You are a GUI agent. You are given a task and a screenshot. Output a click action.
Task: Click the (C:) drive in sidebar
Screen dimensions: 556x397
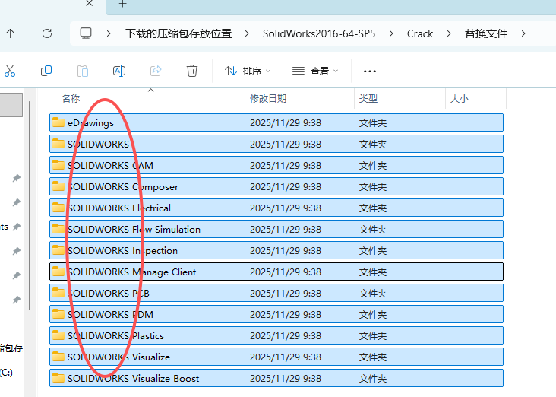[6, 373]
